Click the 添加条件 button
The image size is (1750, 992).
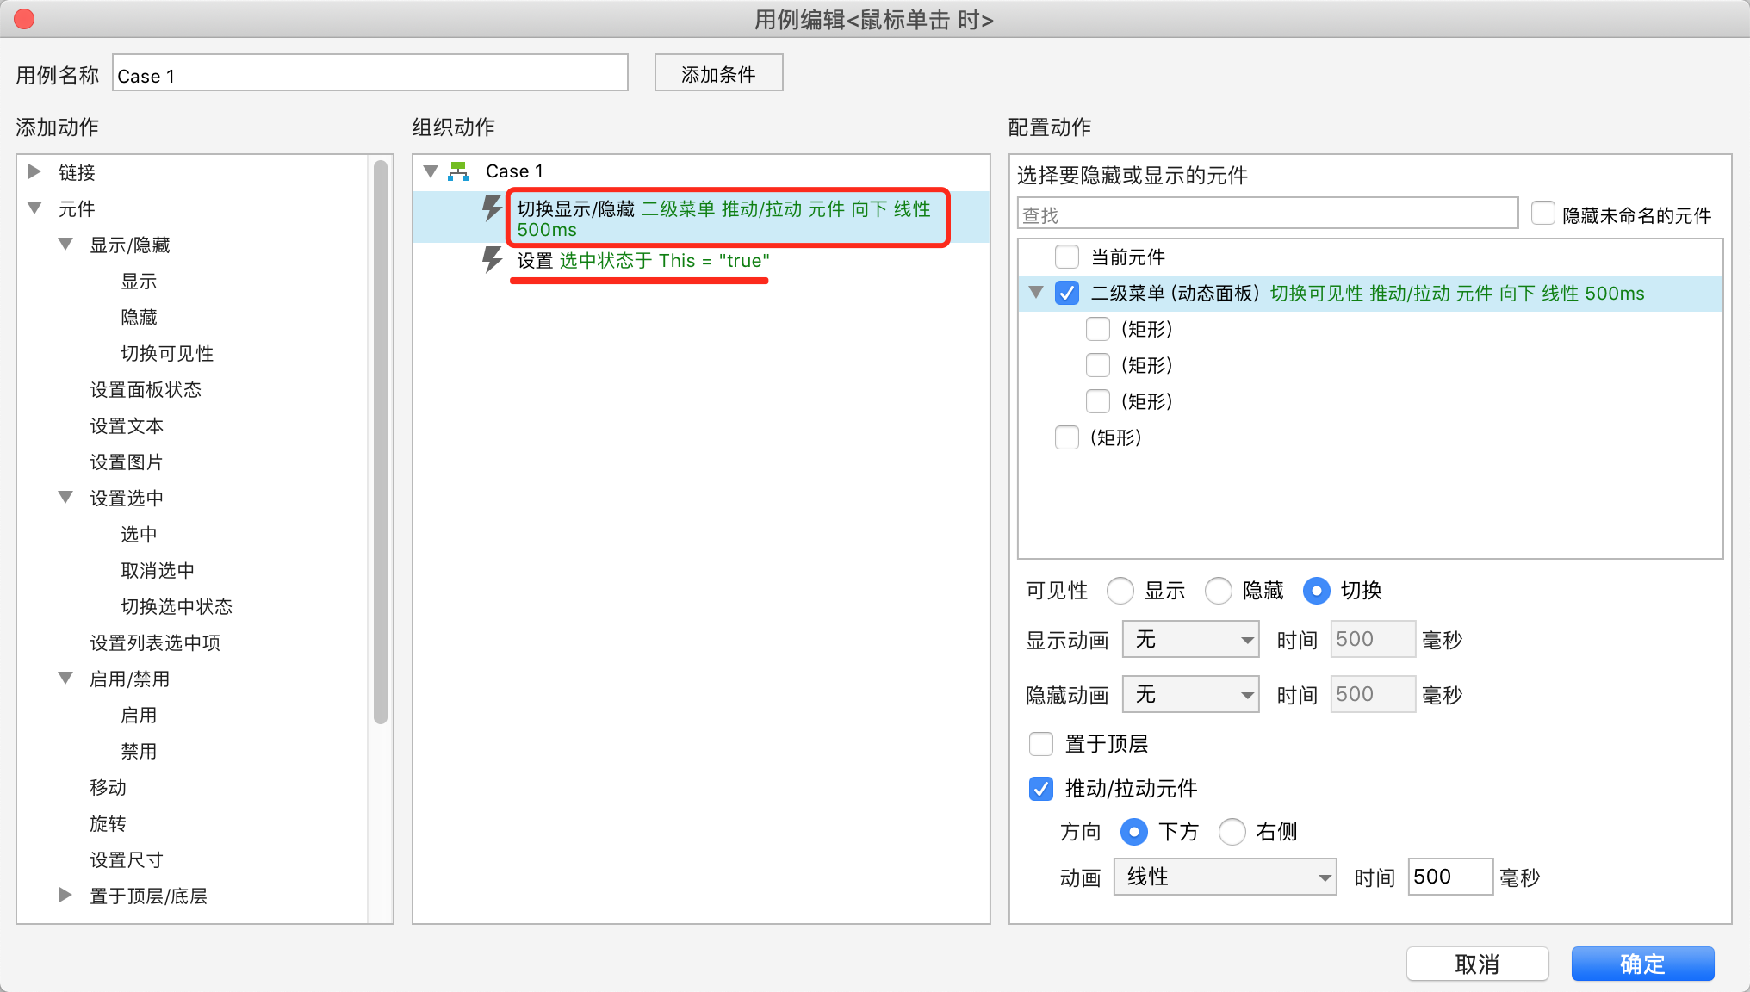(x=718, y=73)
